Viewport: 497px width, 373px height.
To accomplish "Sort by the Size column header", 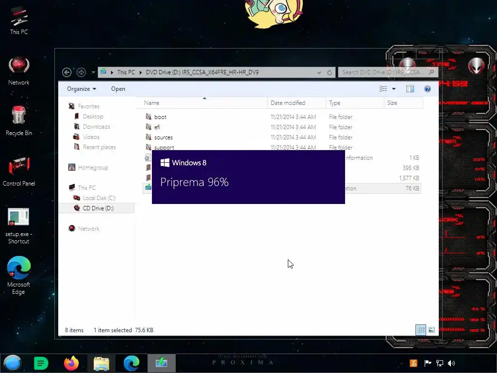I will pyautogui.click(x=403, y=103).
